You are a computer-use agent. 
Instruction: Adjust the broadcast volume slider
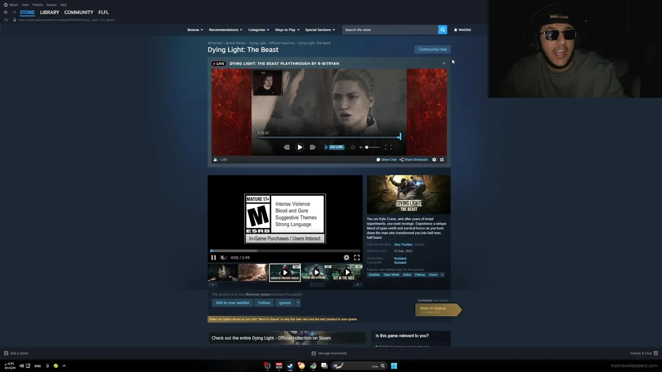[x=372, y=147]
